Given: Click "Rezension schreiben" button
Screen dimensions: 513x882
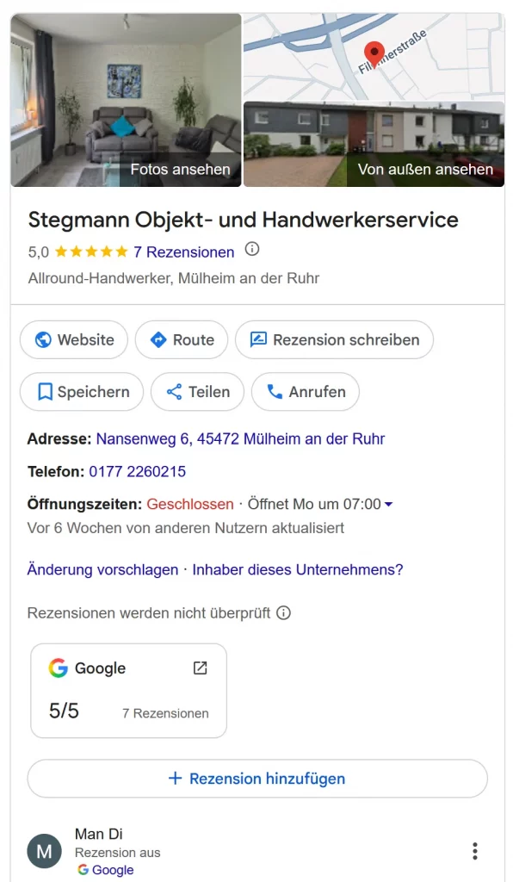Looking at the screenshot, I should click(334, 339).
